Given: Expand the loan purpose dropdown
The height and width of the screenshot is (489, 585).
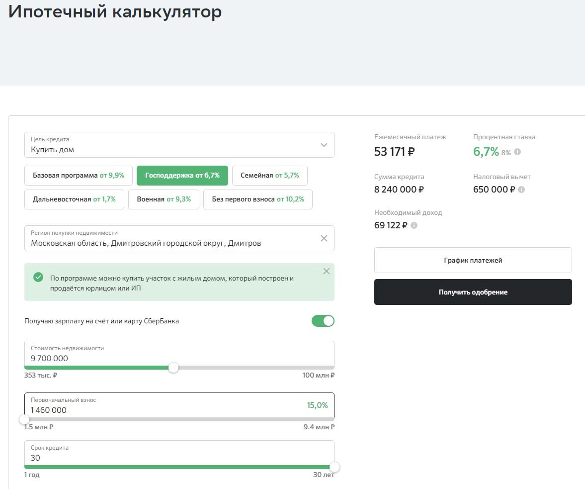Looking at the screenshot, I should [x=324, y=145].
